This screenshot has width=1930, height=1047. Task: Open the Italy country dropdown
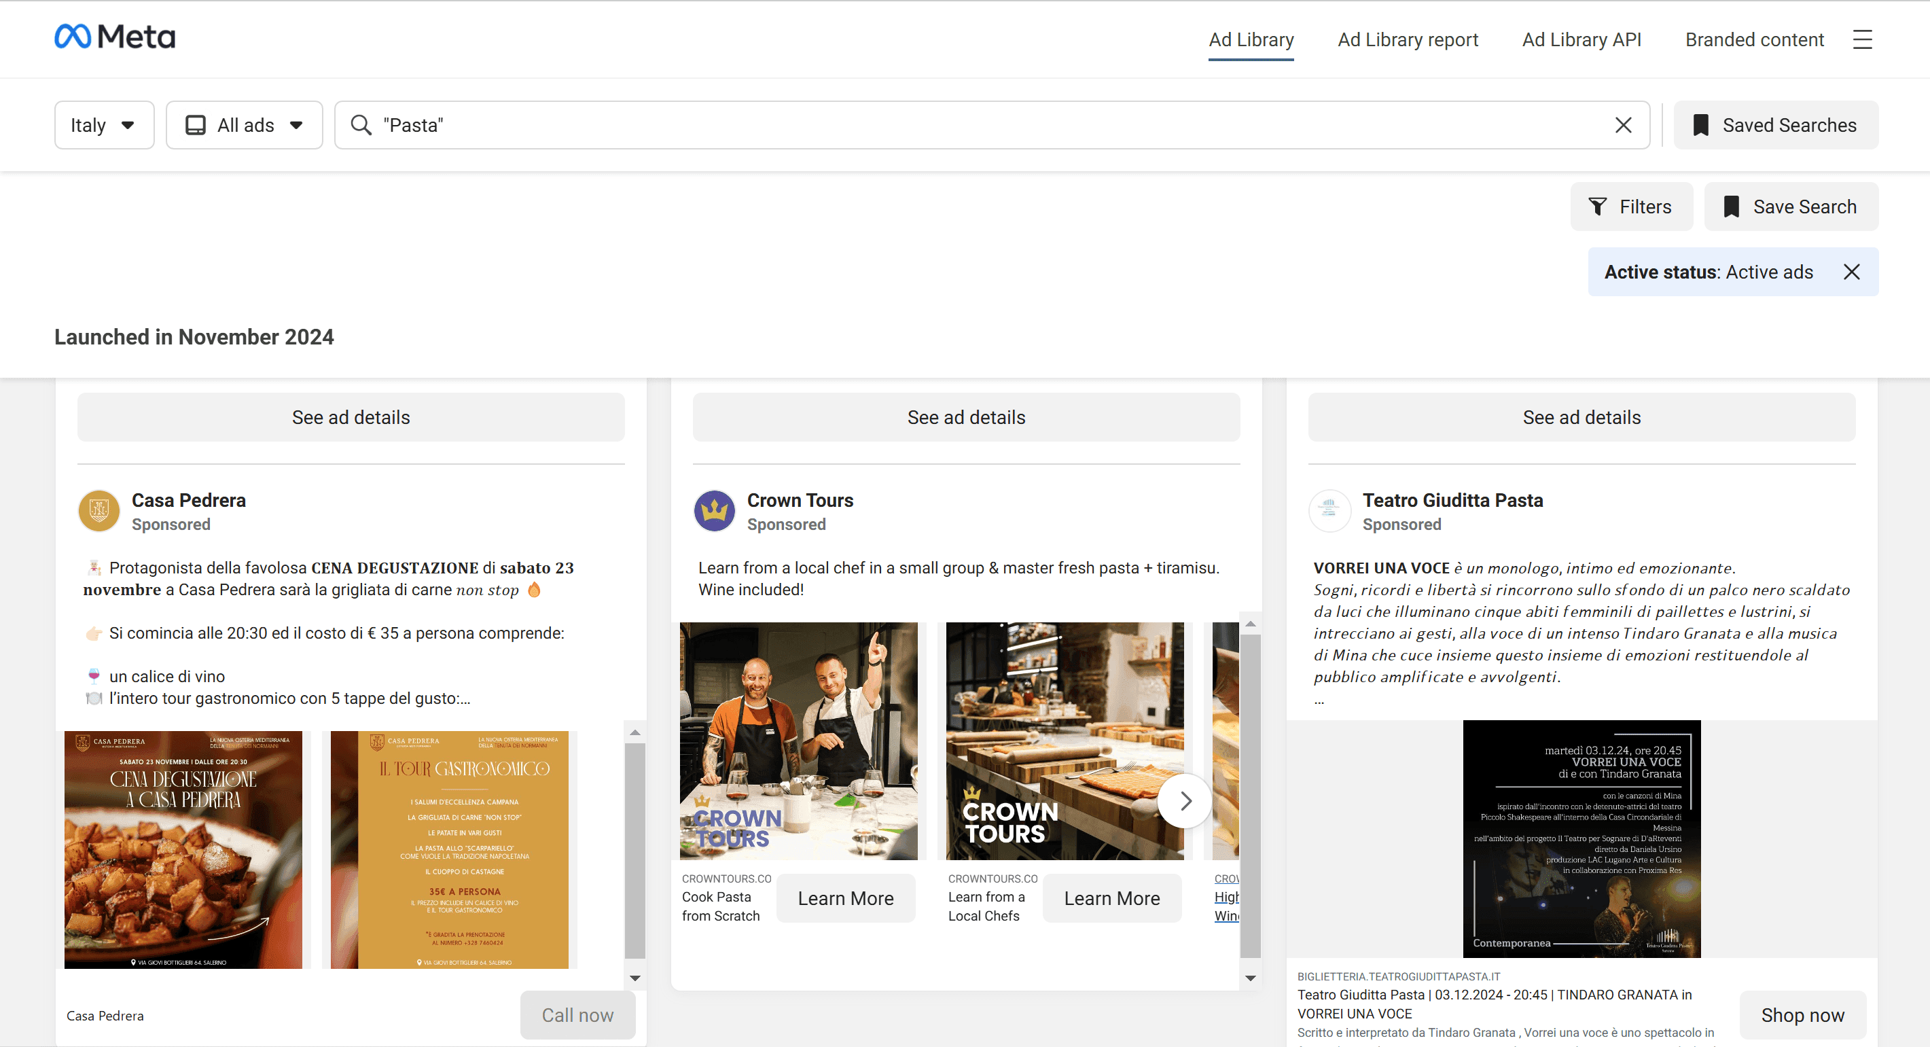tap(104, 125)
